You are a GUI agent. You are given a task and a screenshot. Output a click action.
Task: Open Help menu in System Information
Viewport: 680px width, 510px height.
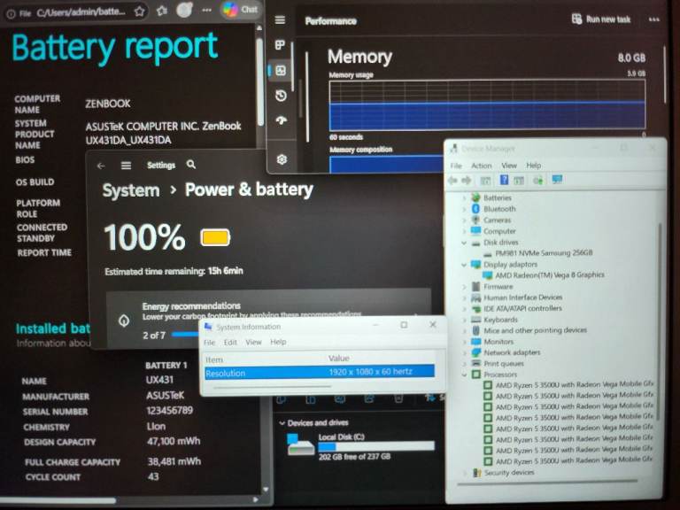pyautogui.click(x=278, y=342)
